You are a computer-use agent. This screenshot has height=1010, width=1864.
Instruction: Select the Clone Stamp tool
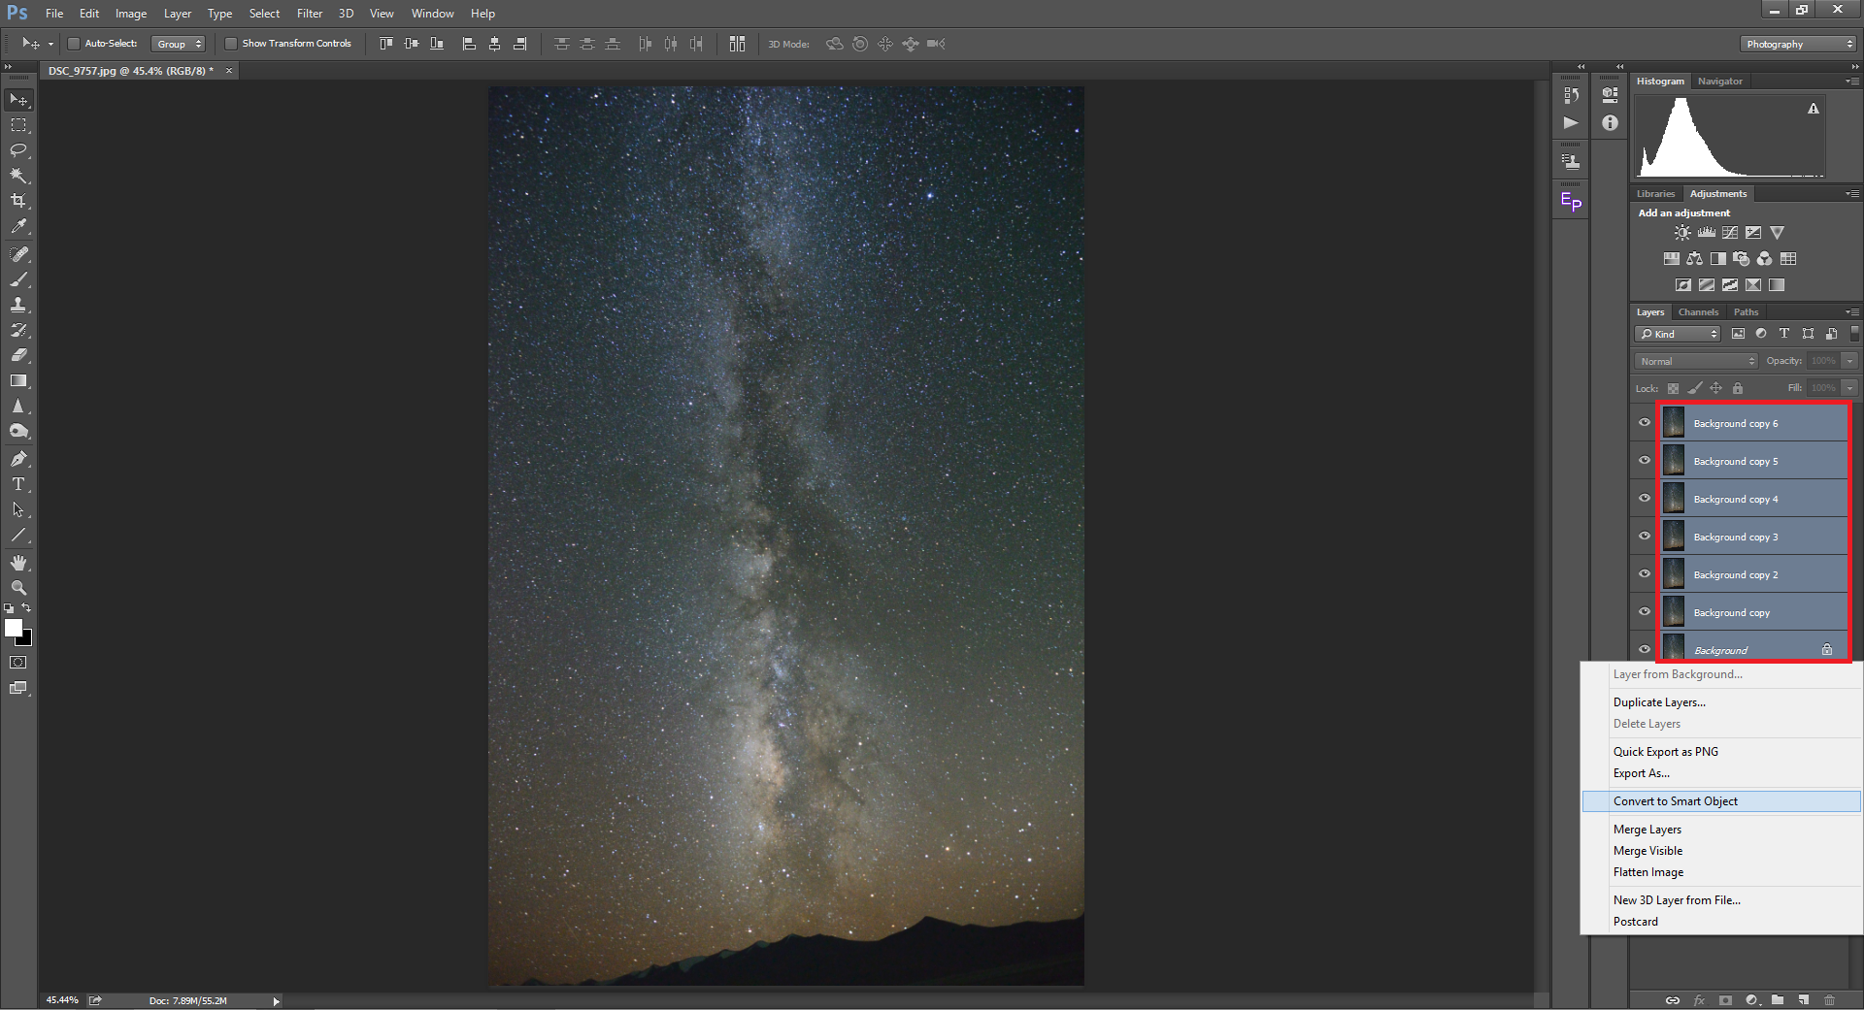[18, 305]
